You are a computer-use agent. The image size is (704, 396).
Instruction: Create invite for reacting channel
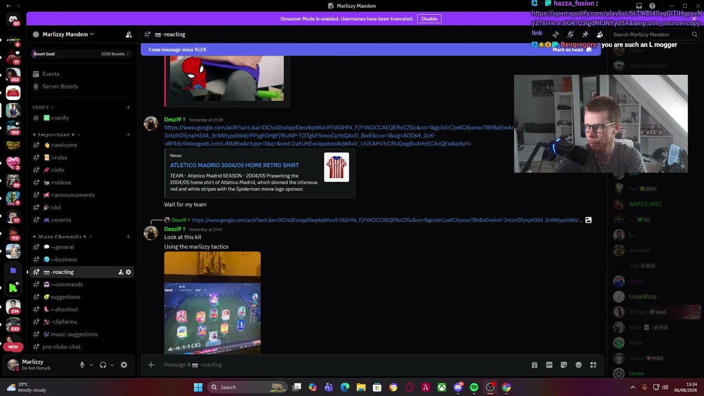coord(120,272)
